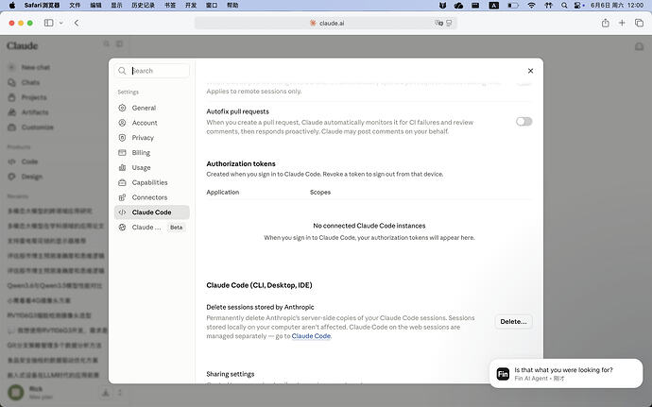Viewport: 652px width, 407px height.
Task: Open Usage settings
Action: pos(152,167)
